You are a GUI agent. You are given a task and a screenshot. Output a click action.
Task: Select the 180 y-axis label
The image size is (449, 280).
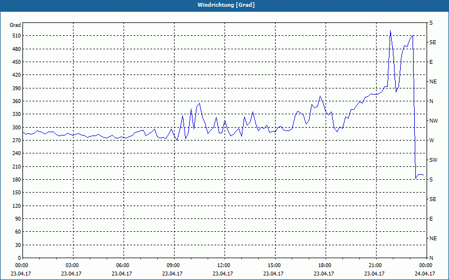point(16,180)
